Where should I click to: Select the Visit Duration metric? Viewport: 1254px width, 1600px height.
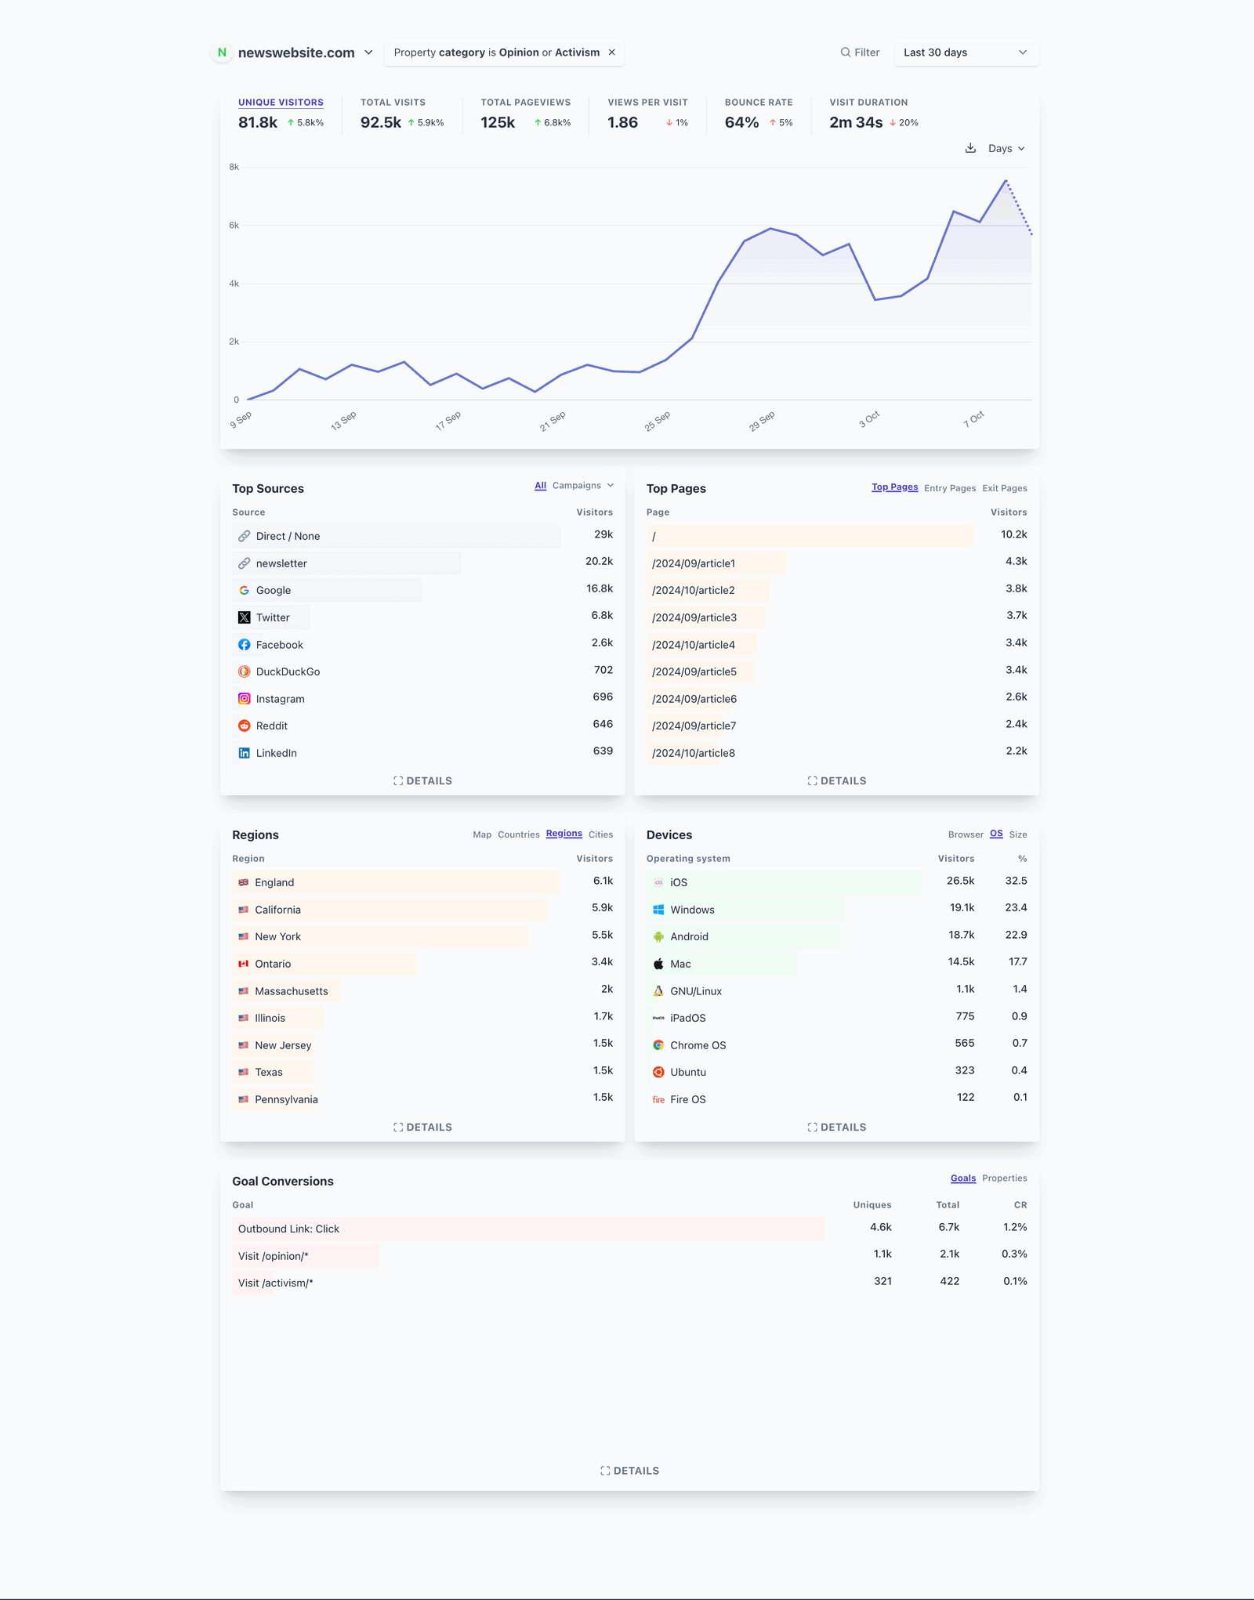874,114
